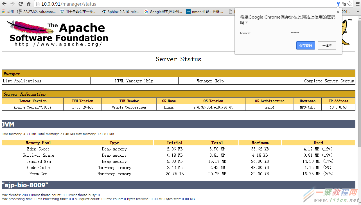Viewport: 361px width, 205px height.
Task: Click the Code Cache memory pool row
Action: pyautogui.click(x=179, y=168)
